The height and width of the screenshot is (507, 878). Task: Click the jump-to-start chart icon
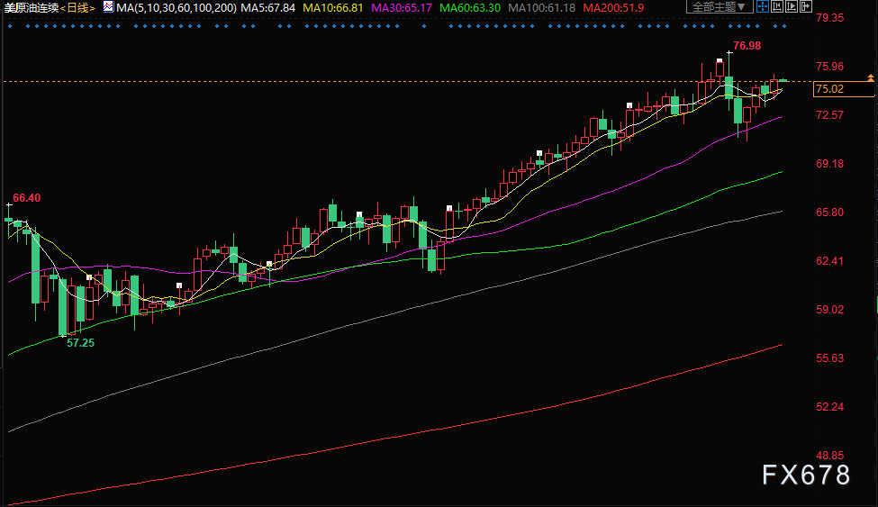777,6
